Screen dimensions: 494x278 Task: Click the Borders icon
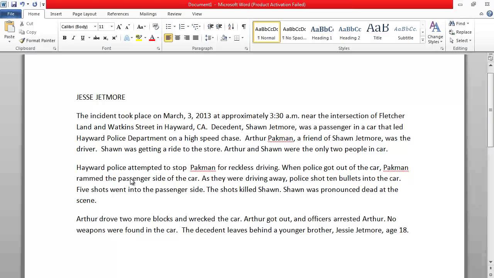tap(237, 38)
